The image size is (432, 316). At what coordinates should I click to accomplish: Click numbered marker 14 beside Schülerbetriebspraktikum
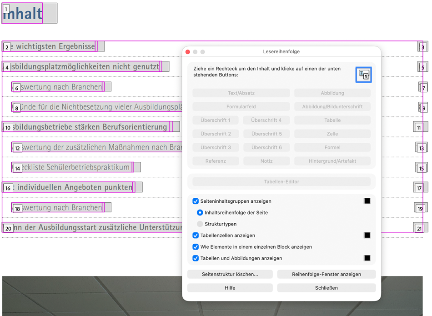17,168
